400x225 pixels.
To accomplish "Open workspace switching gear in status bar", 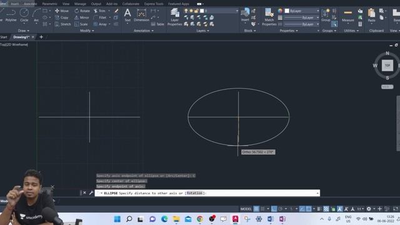I will pyautogui.click(x=369, y=209).
